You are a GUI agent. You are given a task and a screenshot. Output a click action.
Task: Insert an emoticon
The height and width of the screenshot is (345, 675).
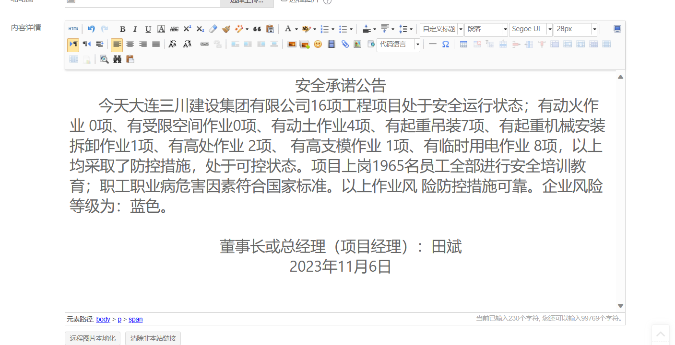click(318, 44)
